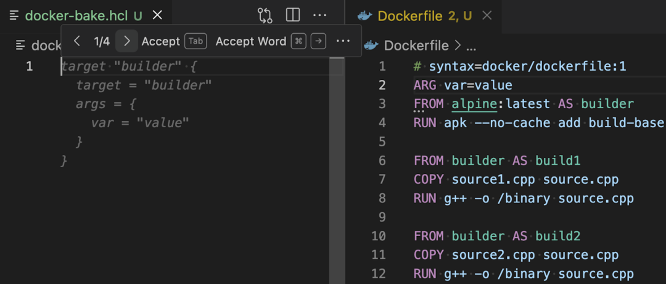Click the Open Changes compare icon
This screenshot has height=284, width=666.
265,15
